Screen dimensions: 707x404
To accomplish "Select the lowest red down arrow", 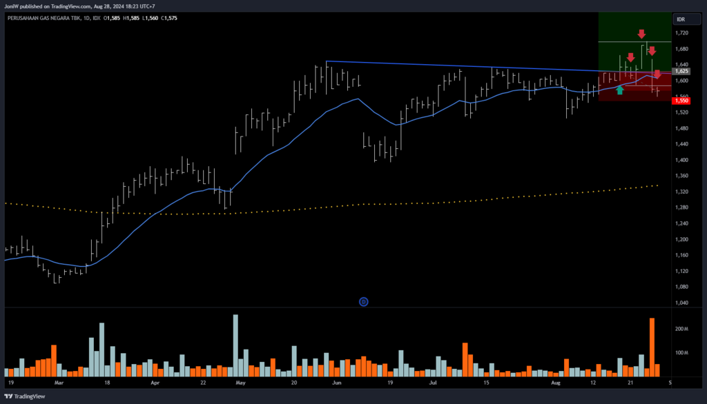I will tap(657, 74).
